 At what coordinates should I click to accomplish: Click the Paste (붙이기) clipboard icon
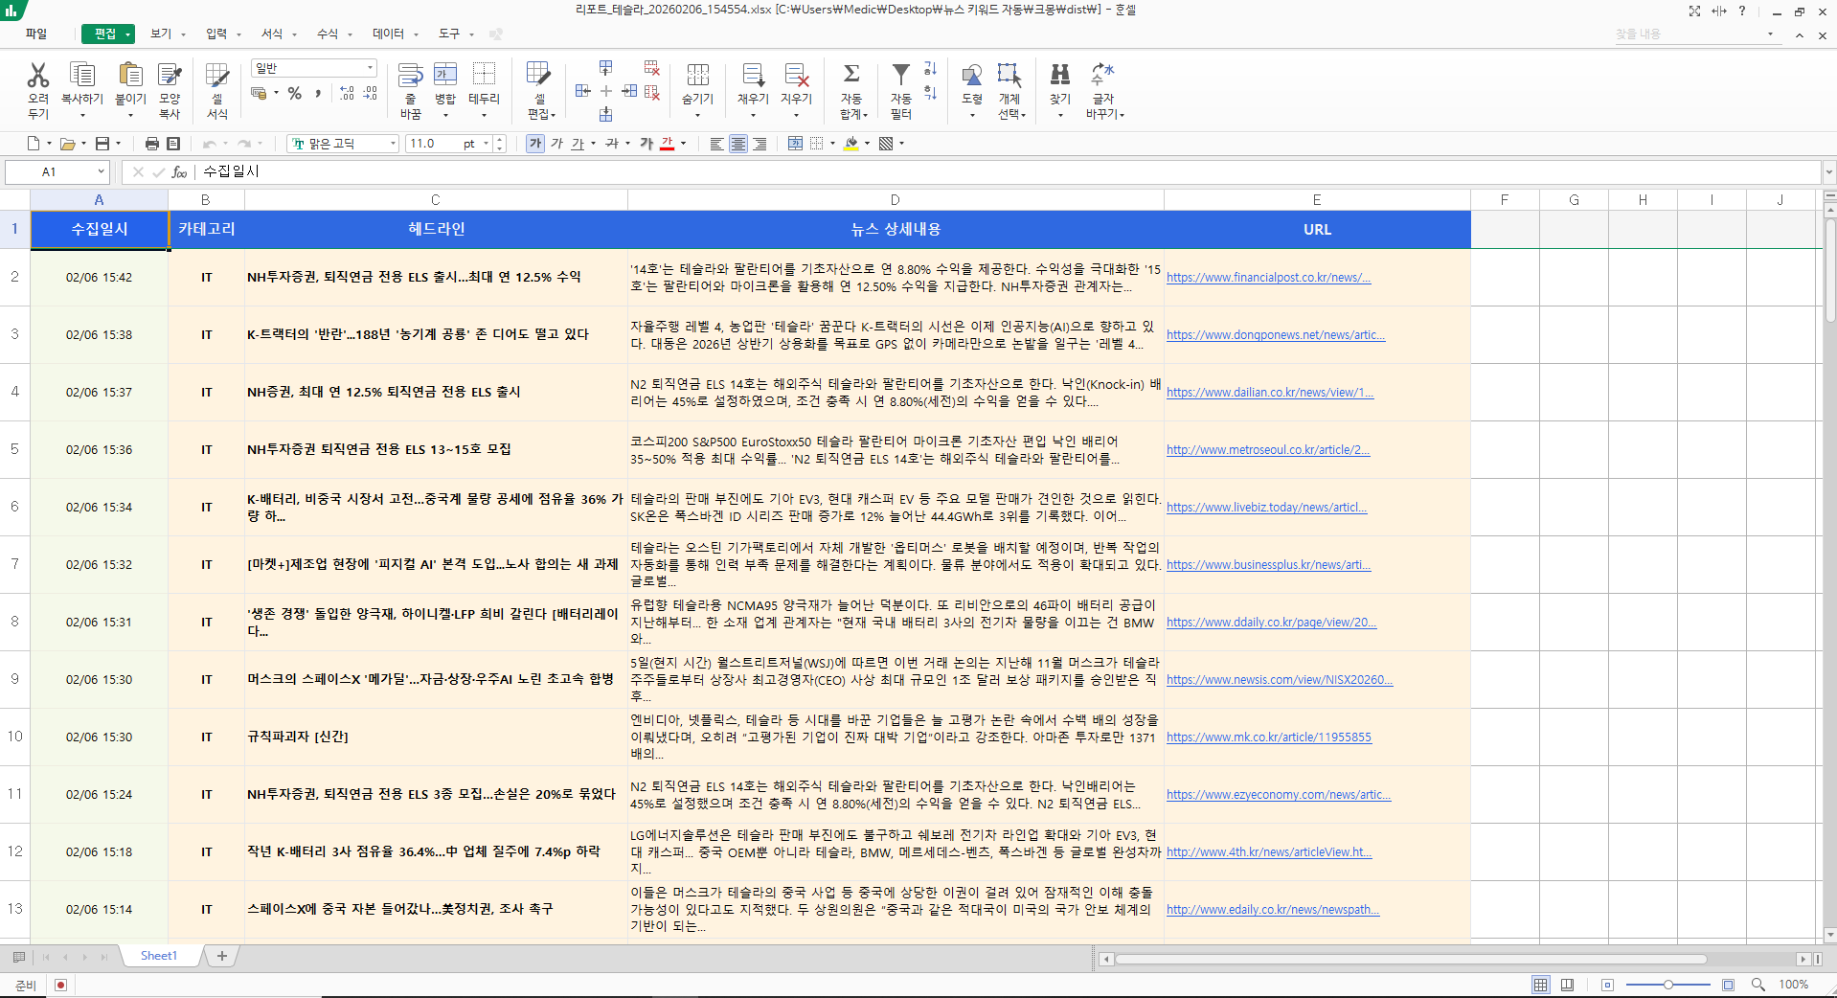tap(130, 75)
